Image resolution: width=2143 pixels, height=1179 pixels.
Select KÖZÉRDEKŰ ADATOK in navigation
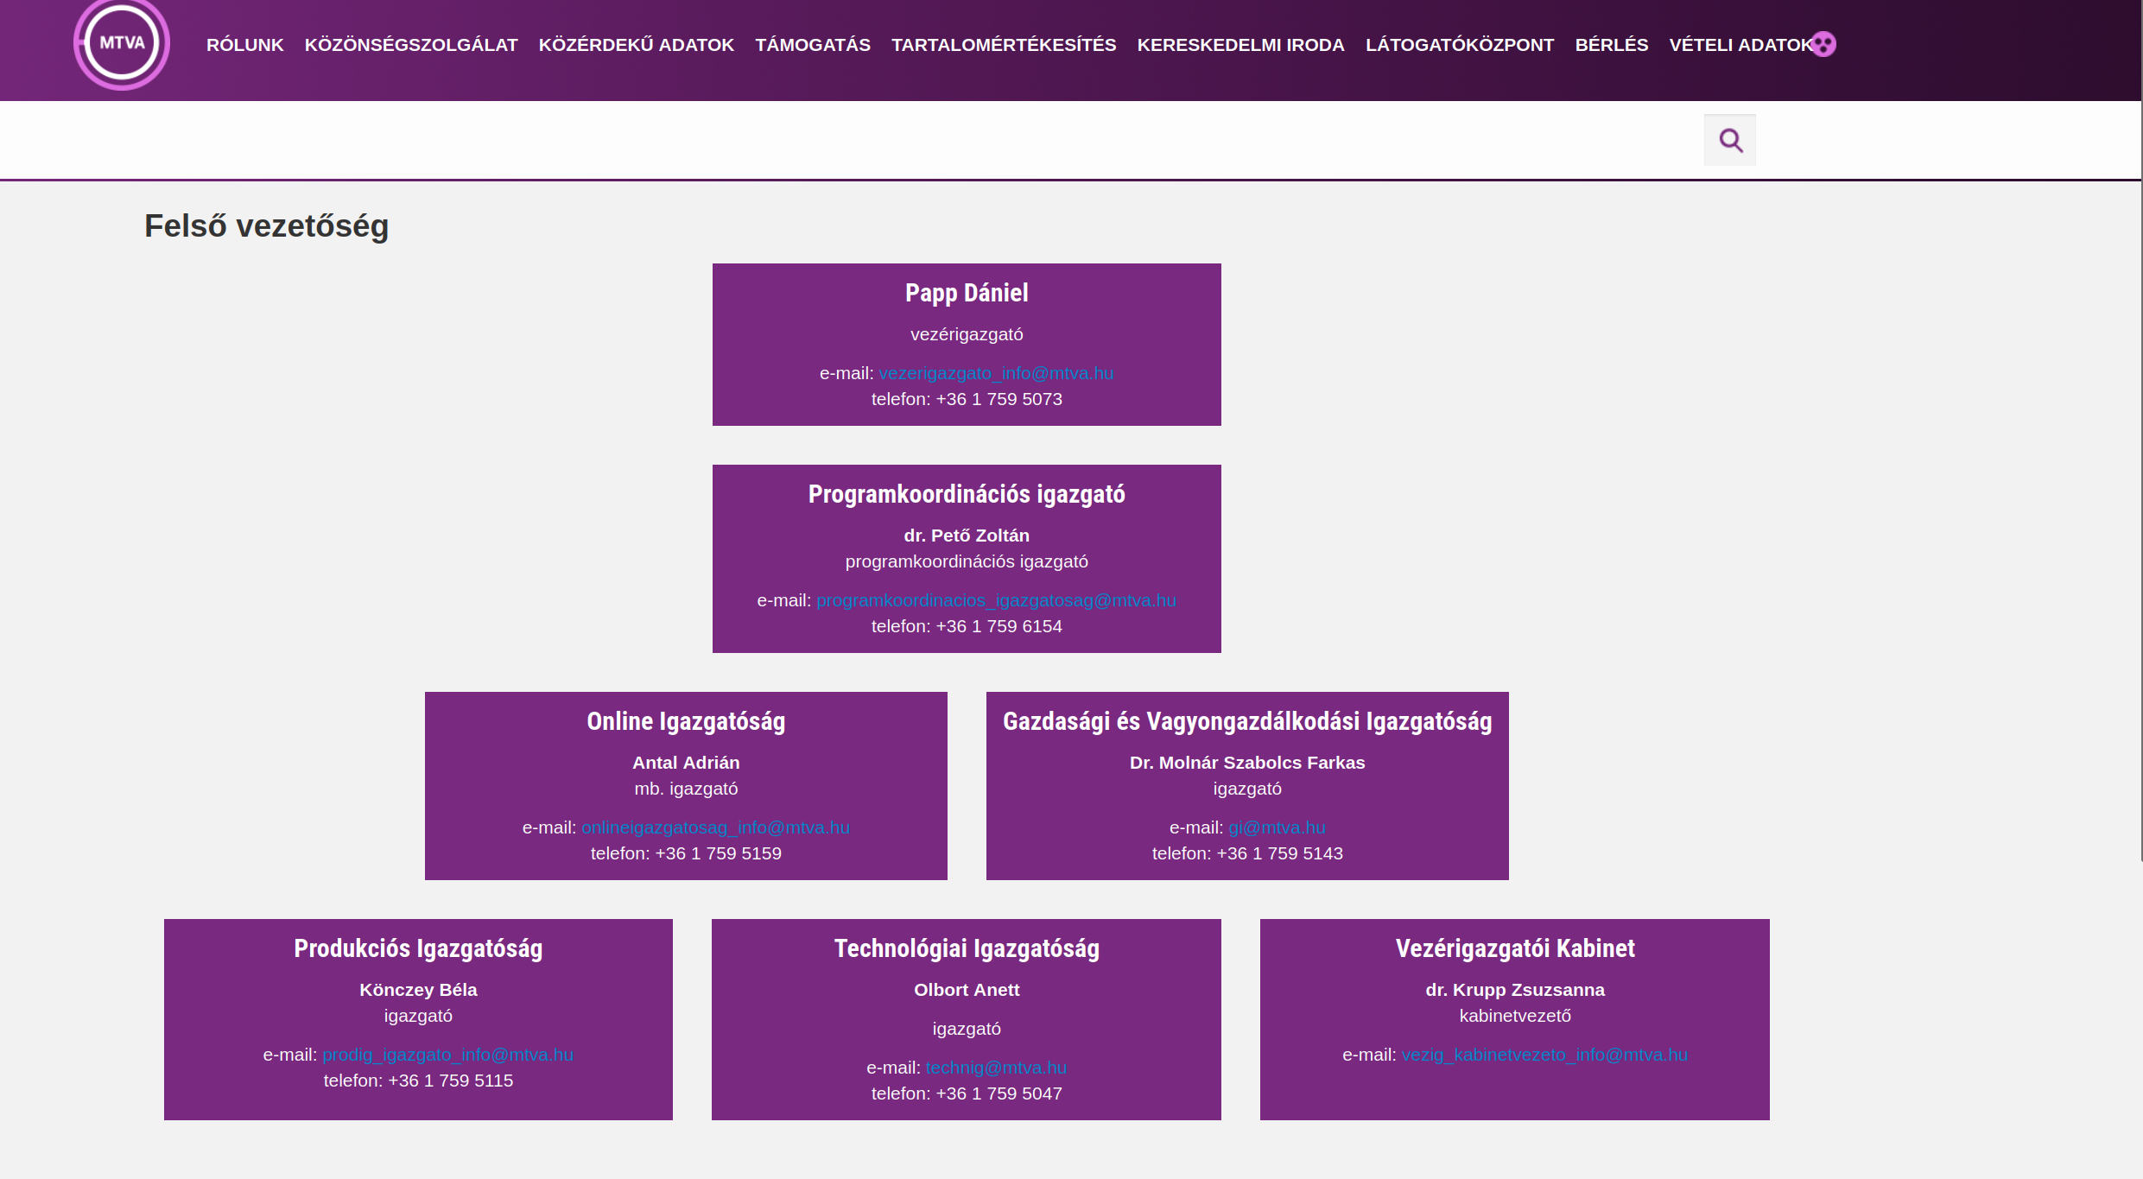click(636, 45)
